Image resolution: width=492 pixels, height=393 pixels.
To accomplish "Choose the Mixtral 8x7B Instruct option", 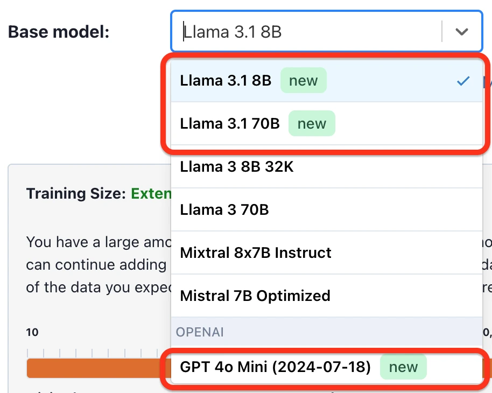I will (256, 253).
